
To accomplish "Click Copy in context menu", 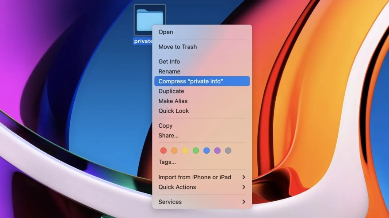I will pos(166,126).
